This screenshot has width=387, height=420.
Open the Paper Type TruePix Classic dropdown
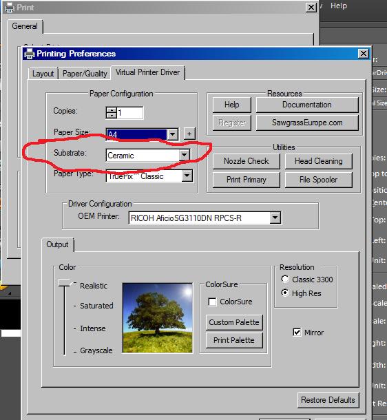pyautogui.click(x=187, y=176)
